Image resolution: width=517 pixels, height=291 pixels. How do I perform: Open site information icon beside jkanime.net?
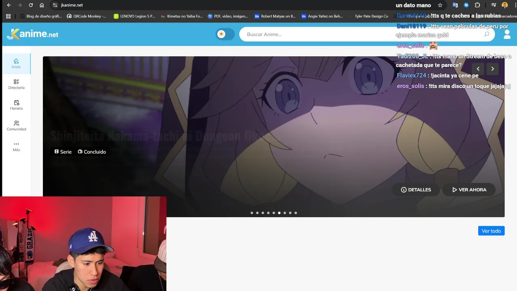coord(55,5)
